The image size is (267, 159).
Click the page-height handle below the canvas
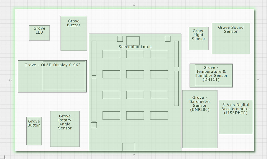click(x=134, y=155)
